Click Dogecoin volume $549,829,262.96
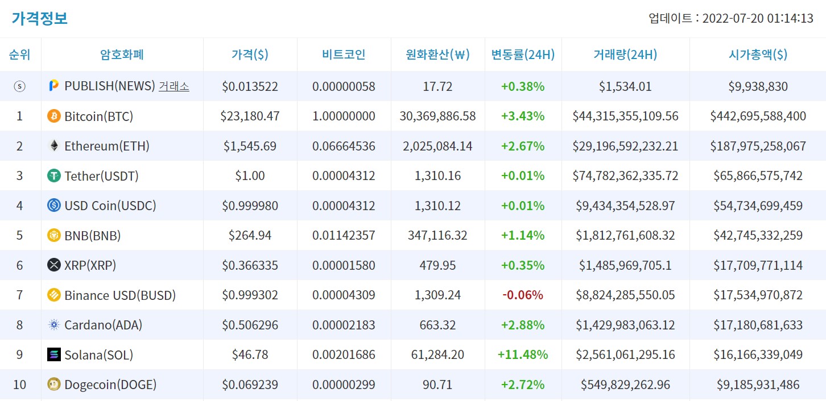Viewport: 826px width, 401px height. pos(625,385)
